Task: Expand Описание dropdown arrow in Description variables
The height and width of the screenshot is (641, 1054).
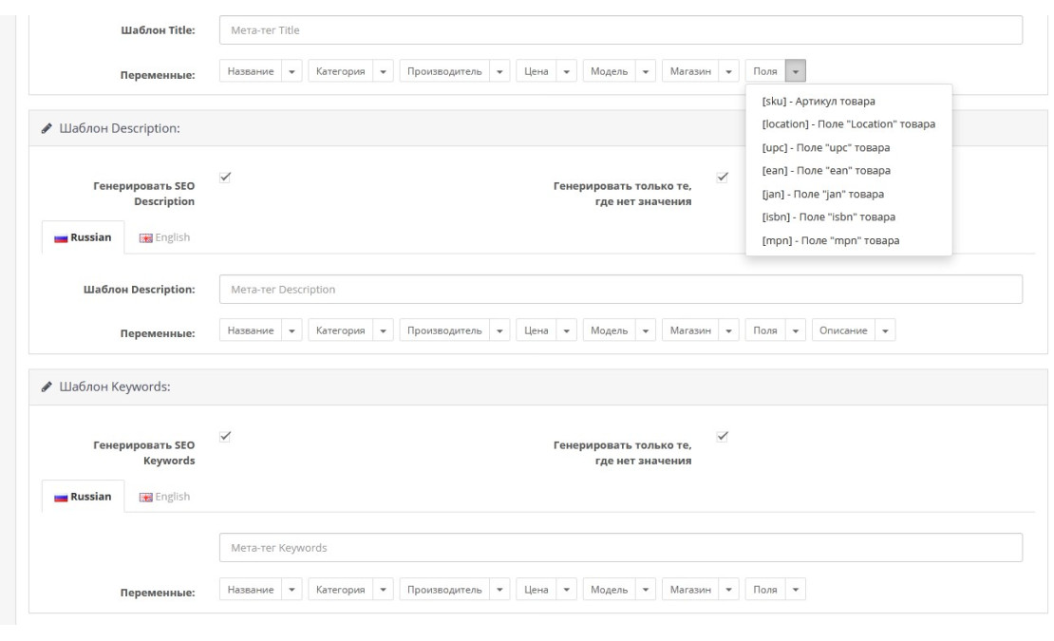Action: coord(886,330)
